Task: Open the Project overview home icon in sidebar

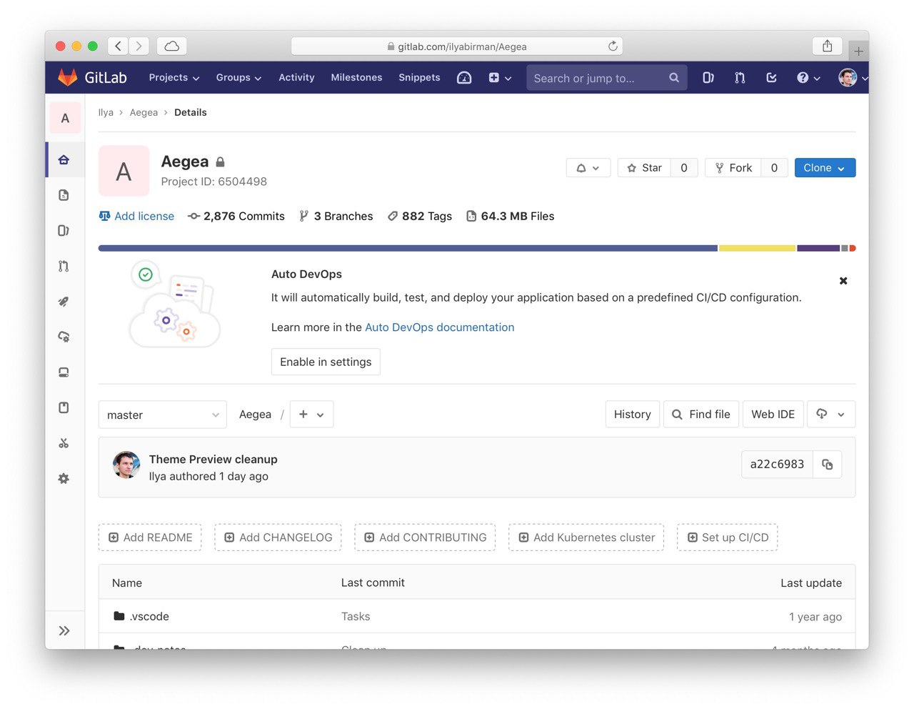Action: coord(64,159)
